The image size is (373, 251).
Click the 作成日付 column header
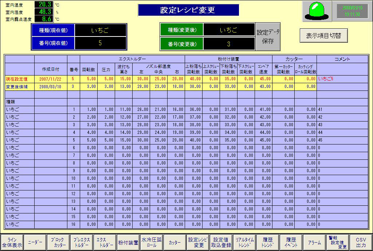coord(51,69)
